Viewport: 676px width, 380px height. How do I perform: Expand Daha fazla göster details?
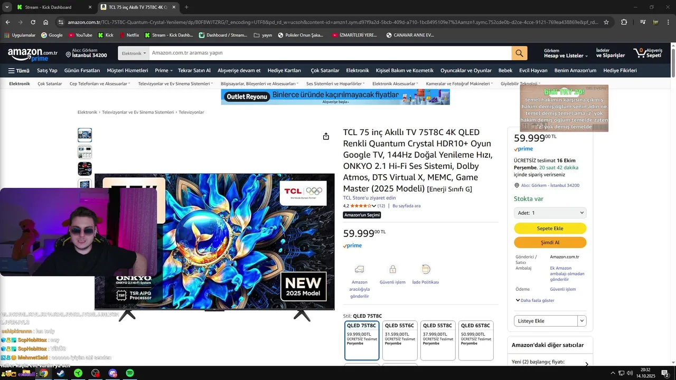point(535,300)
